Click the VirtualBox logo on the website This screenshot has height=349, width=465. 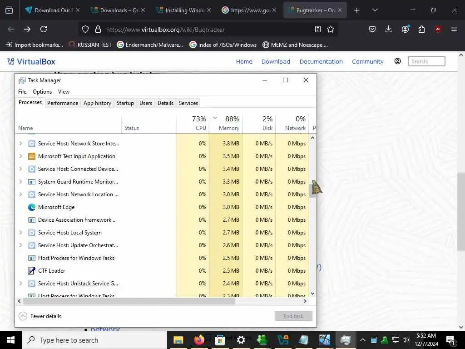[x=31, y=61]
